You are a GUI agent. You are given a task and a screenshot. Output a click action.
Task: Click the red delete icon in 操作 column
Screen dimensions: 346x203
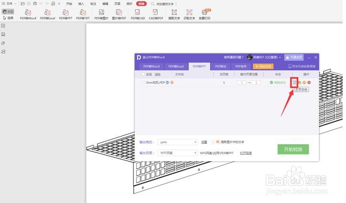309,83
